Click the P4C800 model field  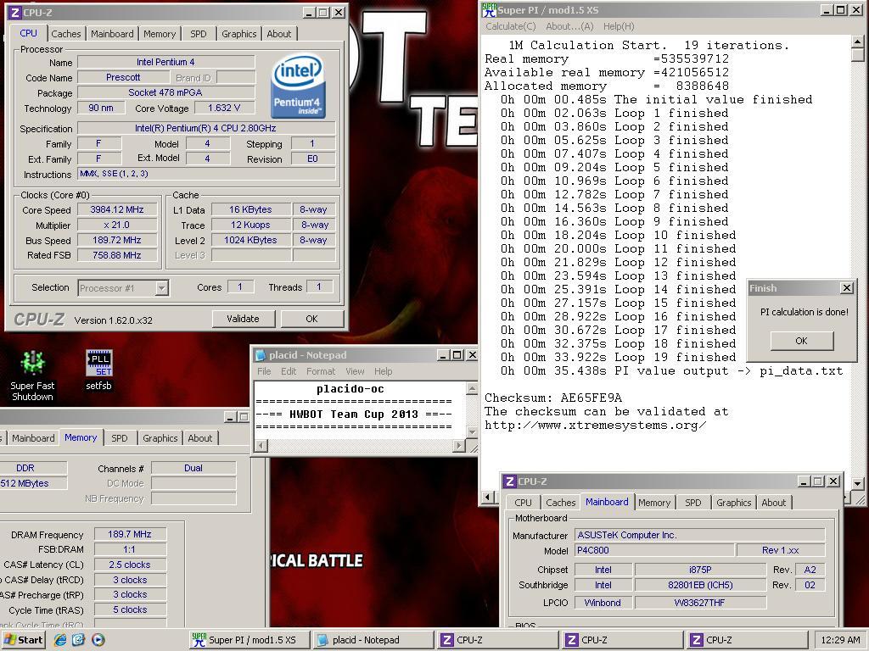point(654,550)
